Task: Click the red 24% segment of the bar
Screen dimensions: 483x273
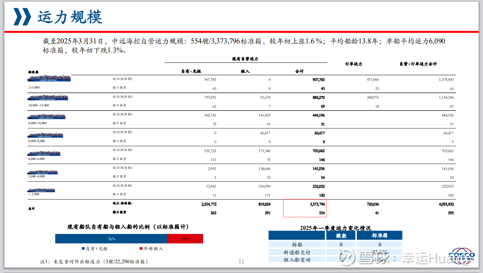Action: click(185, 239)
